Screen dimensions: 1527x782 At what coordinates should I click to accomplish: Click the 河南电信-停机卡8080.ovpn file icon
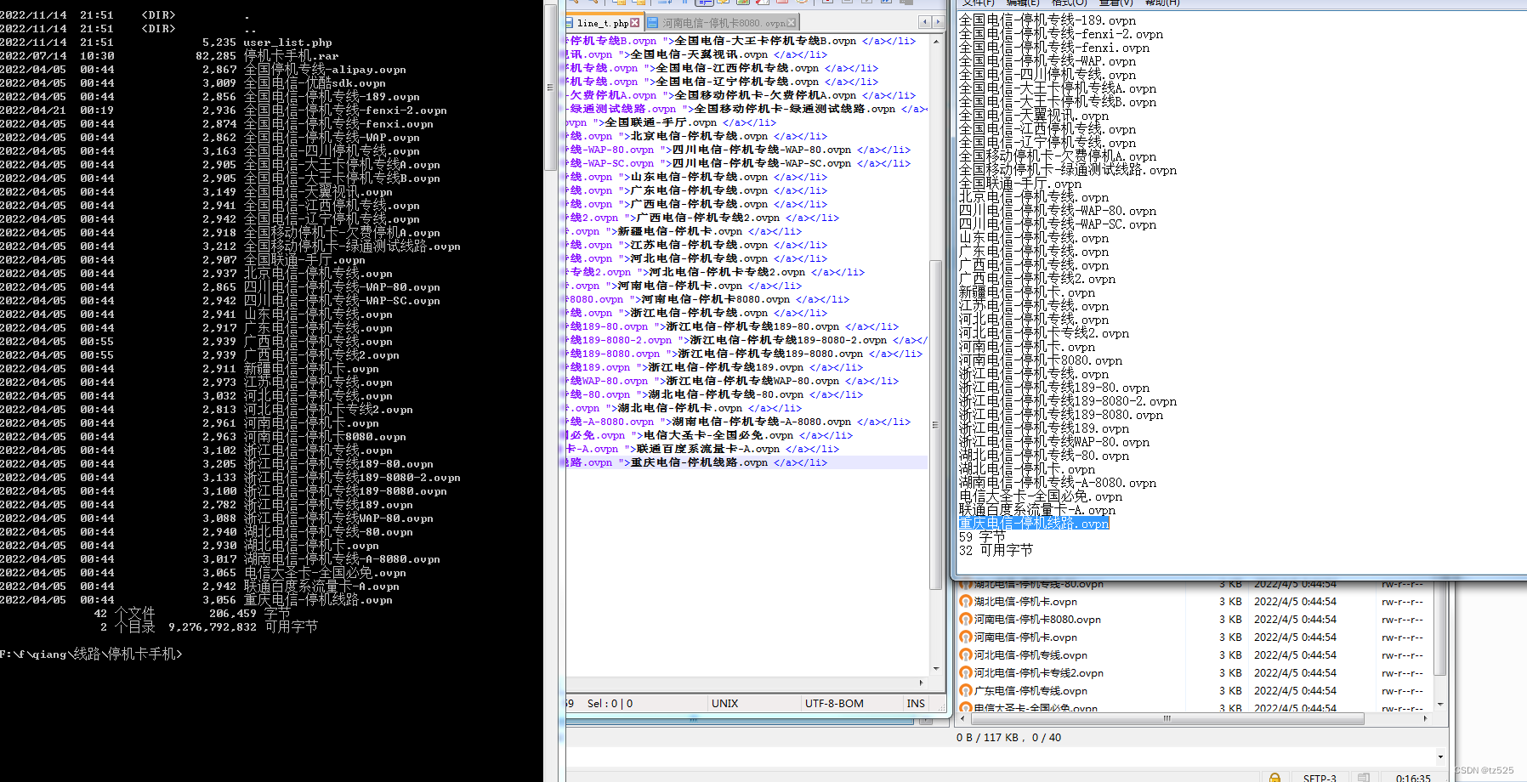965,619
